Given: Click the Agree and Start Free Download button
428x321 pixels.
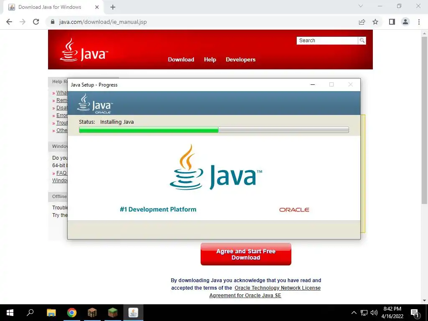Looking at the screenshot, I should [246, 254].
